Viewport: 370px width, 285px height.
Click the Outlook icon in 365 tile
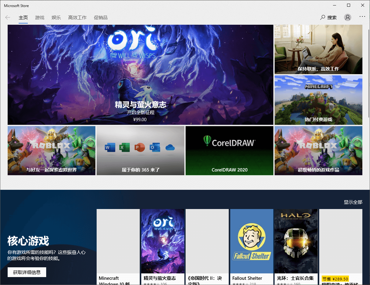click(154, 148)
